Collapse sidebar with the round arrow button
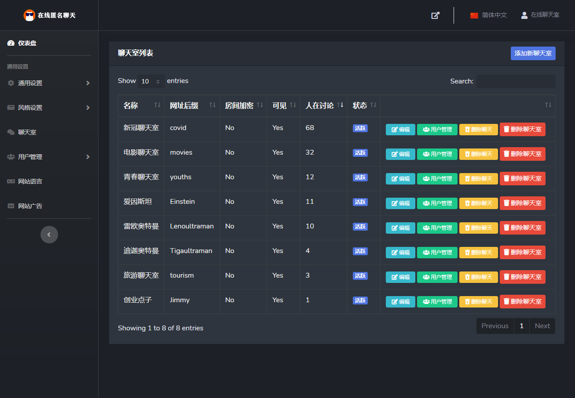This screenshot has height=398, width=575. coord(49,235)
